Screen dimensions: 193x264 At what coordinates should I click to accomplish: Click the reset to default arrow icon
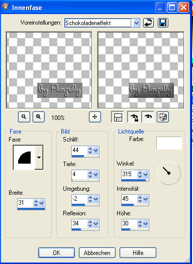tap(148, 23)
